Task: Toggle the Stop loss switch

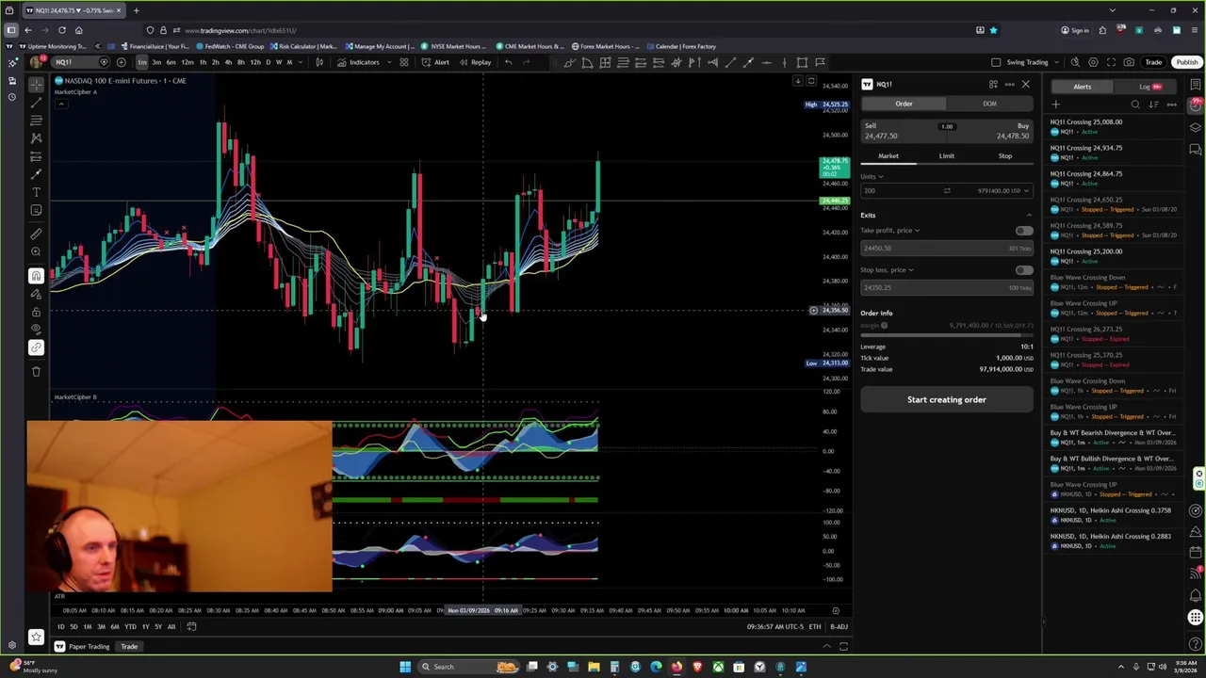Action: point(1023,270)
